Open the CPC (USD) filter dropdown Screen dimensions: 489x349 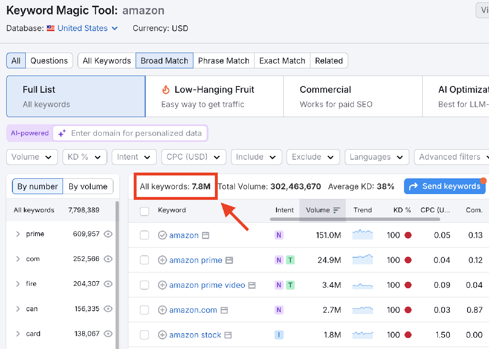[x=194, y=157]
